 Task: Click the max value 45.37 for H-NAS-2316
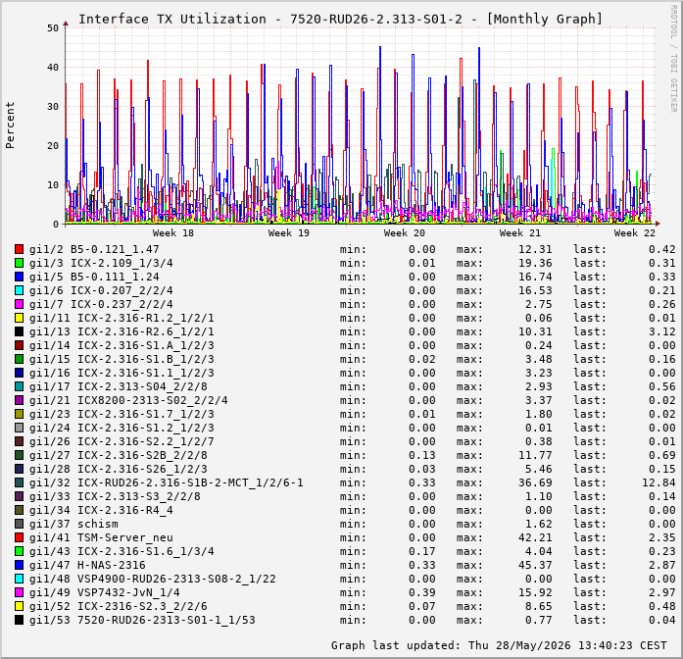[535, 565]
